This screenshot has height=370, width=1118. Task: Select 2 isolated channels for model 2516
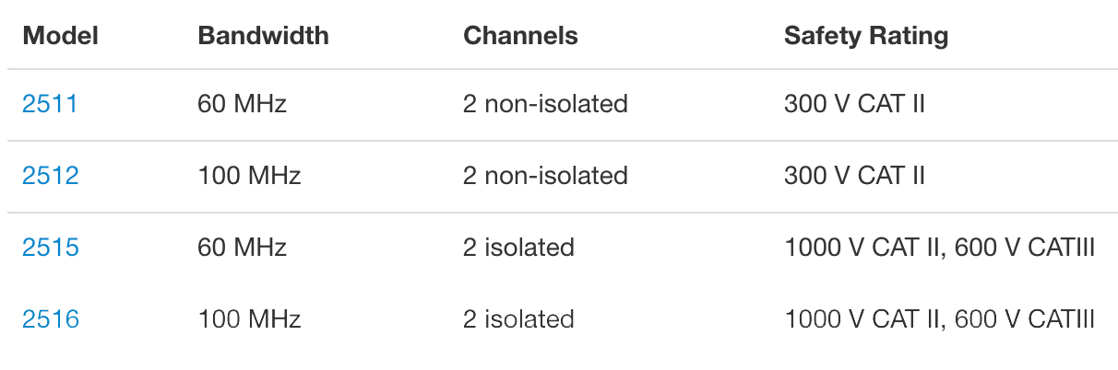pos(518,319)
